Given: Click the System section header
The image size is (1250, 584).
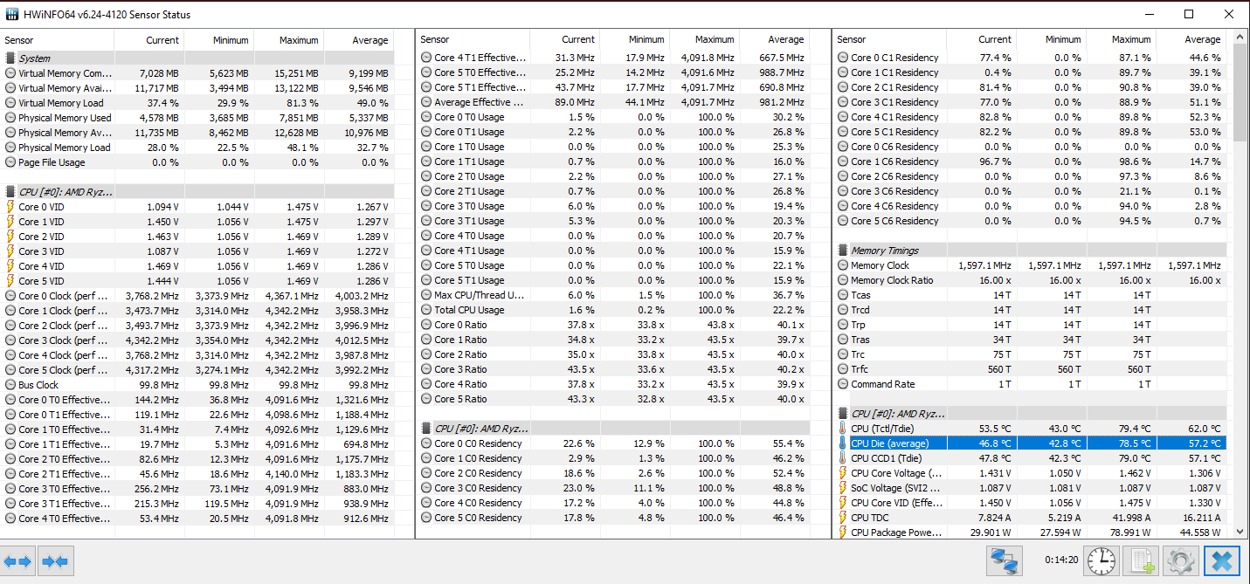Looking at the screenshot, I should 35,58.
